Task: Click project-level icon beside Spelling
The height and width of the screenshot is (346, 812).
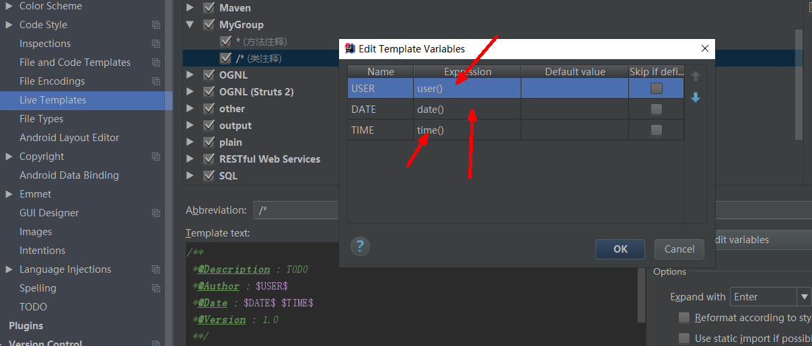Action: (156, 288)
